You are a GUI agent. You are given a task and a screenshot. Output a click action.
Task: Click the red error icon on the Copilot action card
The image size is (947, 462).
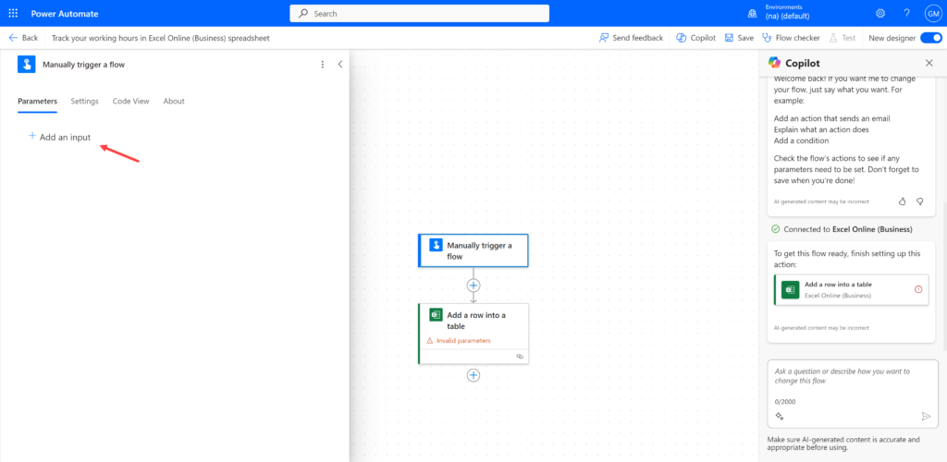918,289
